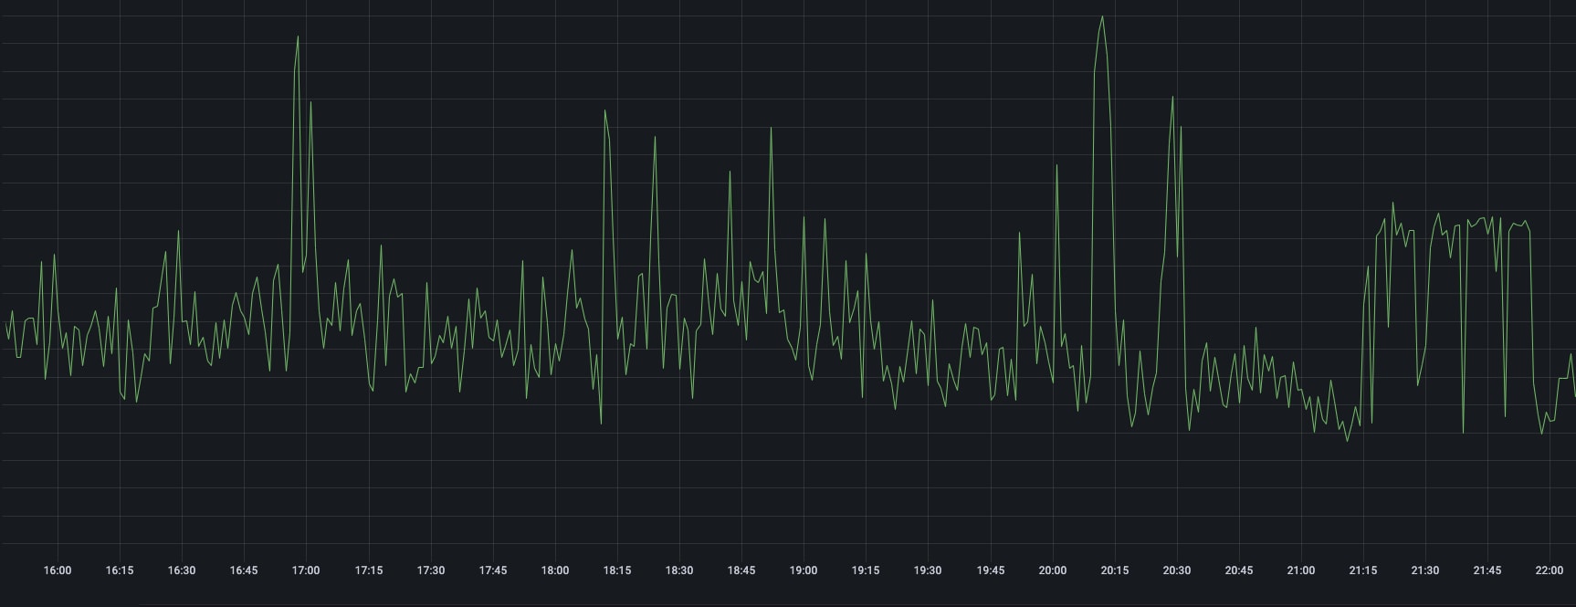Click the 21:15 time axis label
Screen dimensions: 1576x607
(x=1362, y=570)
